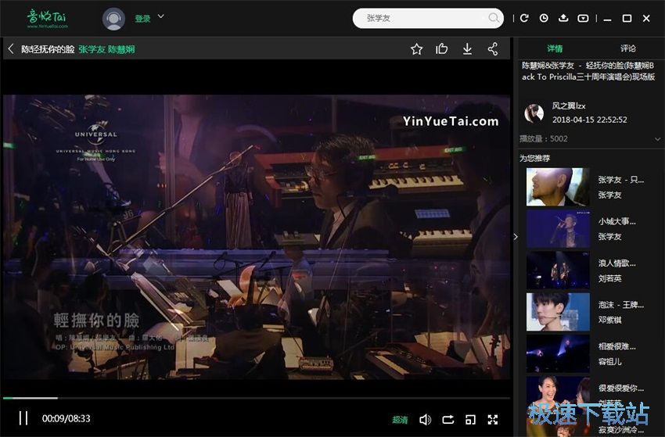
Task: Expand the dropdown arrow beside 登录
Action: pos(160,16)
